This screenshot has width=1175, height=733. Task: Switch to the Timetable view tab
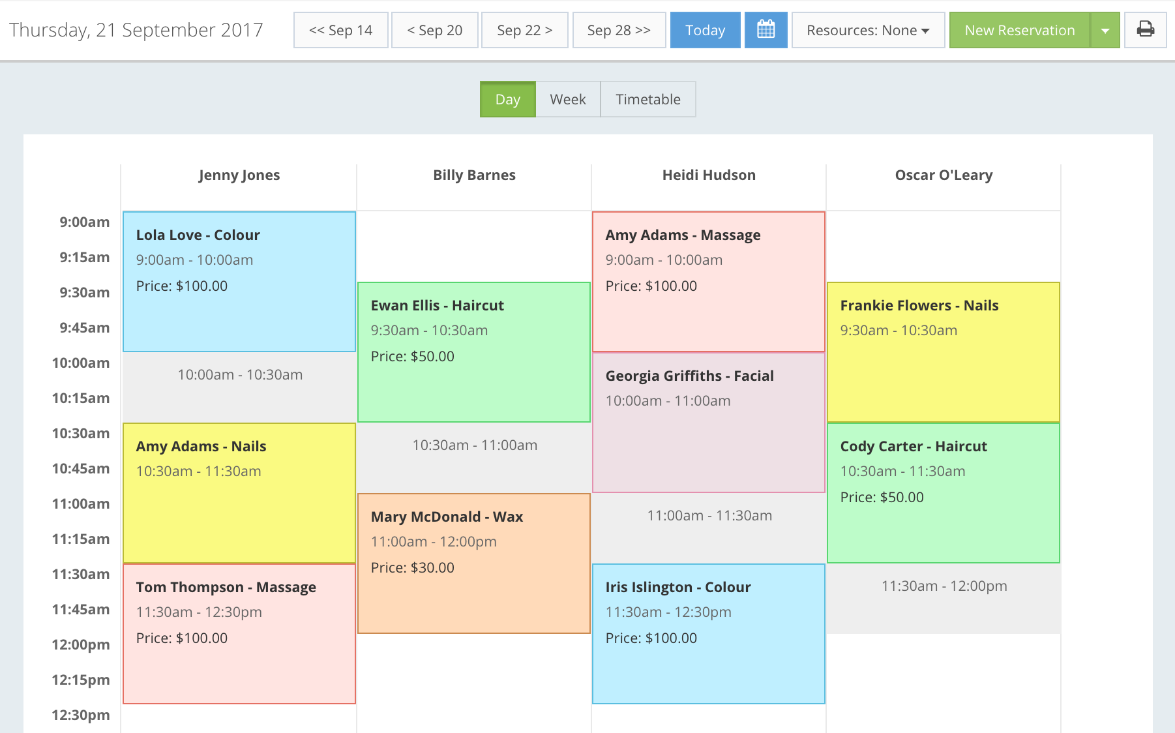coord(648,99)
